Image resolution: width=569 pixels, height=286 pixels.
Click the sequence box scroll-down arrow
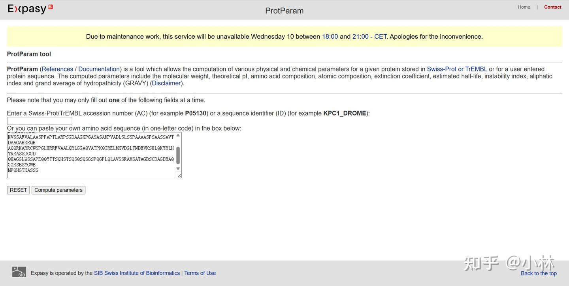[178, 169]
